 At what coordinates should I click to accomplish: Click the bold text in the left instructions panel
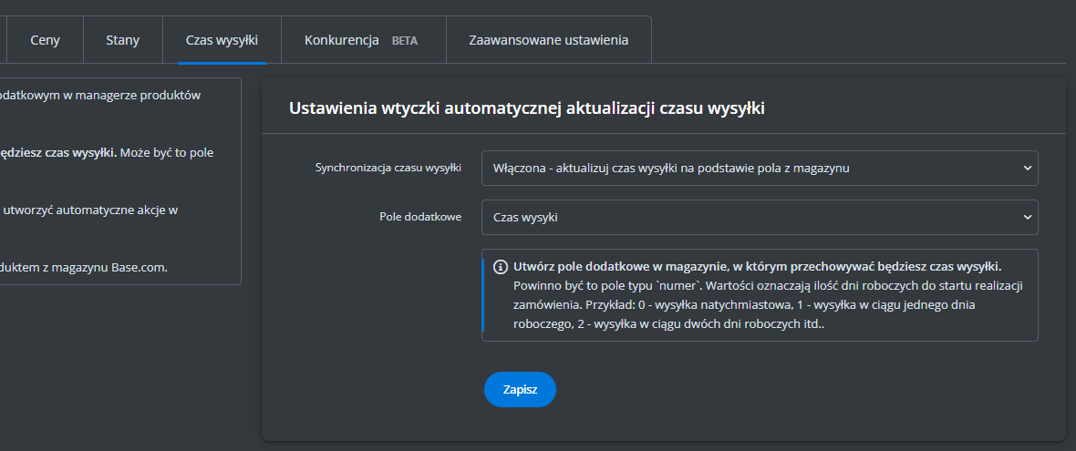[x=59, y=152]
